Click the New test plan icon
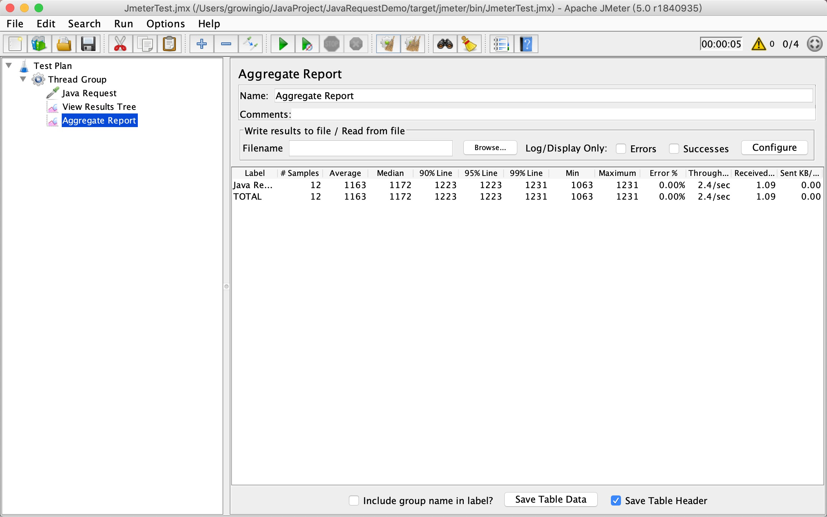The height and width of the screenshot is (517, 827). tap(15, 44)
